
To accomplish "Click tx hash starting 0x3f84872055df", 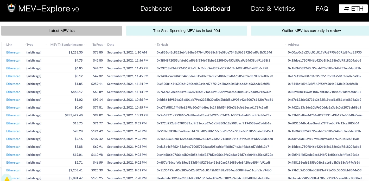I will 213,61.
